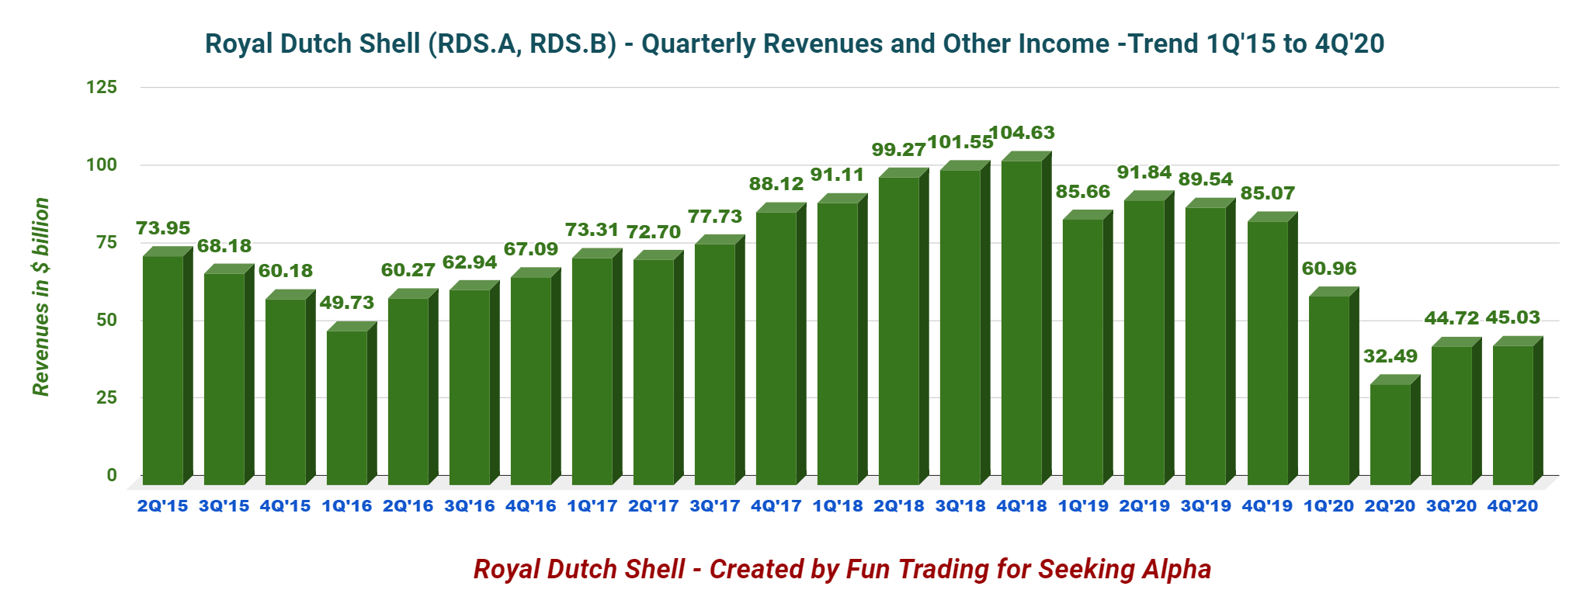
Task: Select the 73.95 value label
Action: pyautogui.click(x=163, y=228)
